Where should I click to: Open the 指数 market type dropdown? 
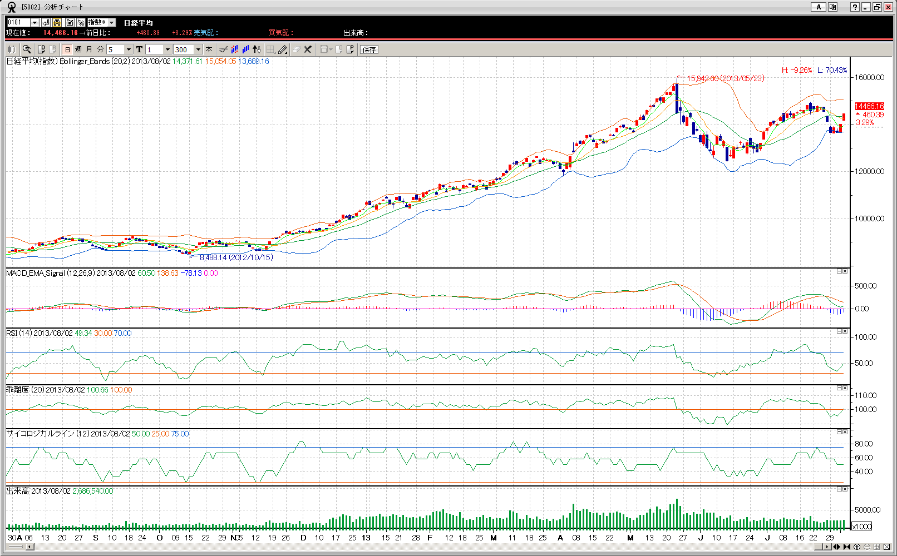(111, 22)
